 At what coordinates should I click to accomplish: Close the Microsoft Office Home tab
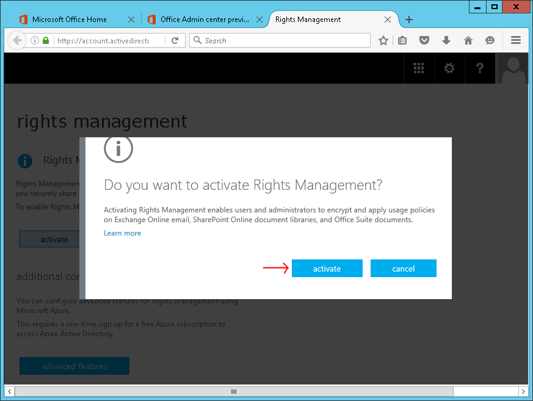[x=131, y=20]
